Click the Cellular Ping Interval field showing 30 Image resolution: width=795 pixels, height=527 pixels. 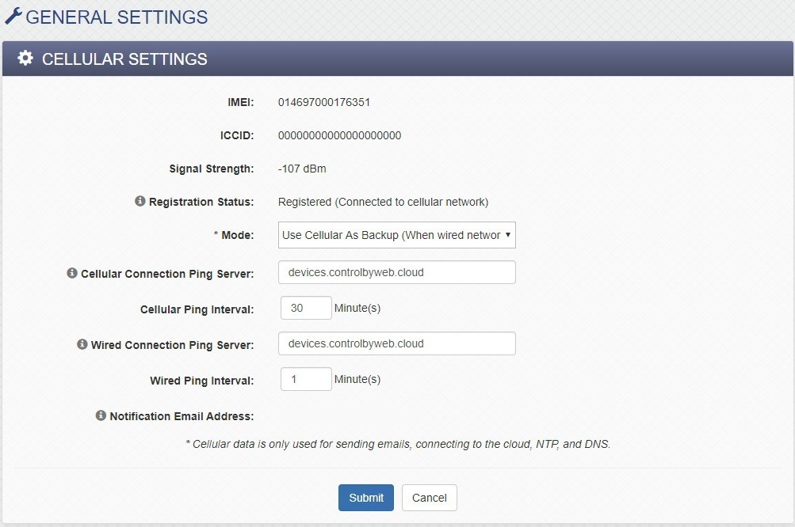point(305,307)
